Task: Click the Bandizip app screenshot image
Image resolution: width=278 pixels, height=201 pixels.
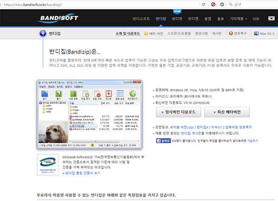Action: [89, 115]
